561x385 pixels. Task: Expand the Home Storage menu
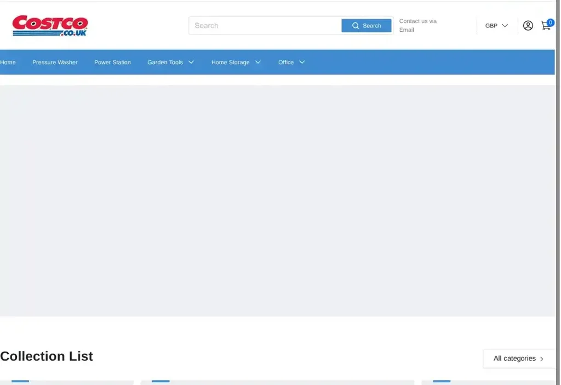[x=257, y=62]
